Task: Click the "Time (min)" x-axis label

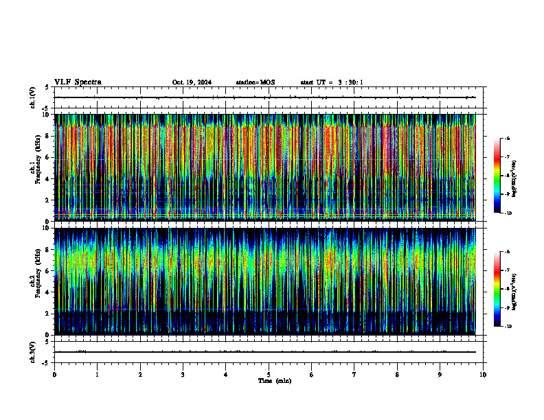Action: 275,381
